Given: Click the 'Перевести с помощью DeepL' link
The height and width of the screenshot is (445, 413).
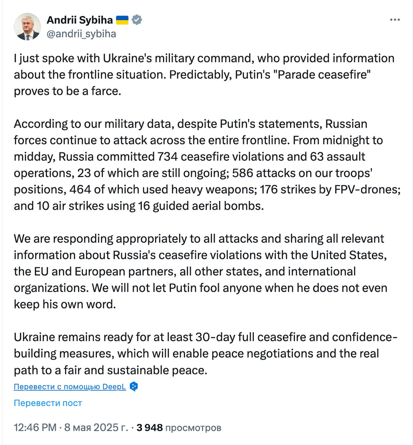Looking at the screenshot, I should tap(70, 387).
